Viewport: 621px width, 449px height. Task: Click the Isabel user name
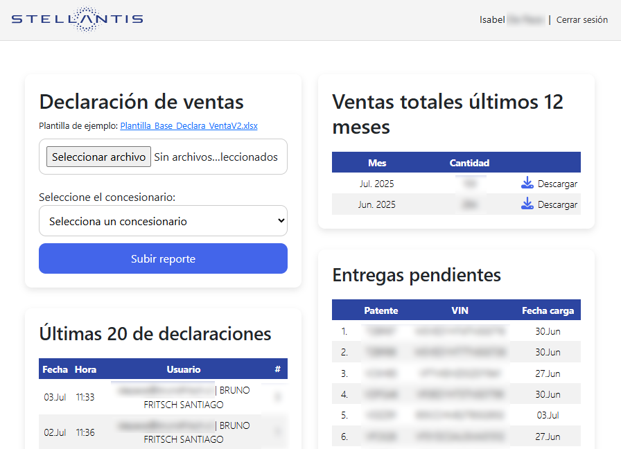[492, 19]
